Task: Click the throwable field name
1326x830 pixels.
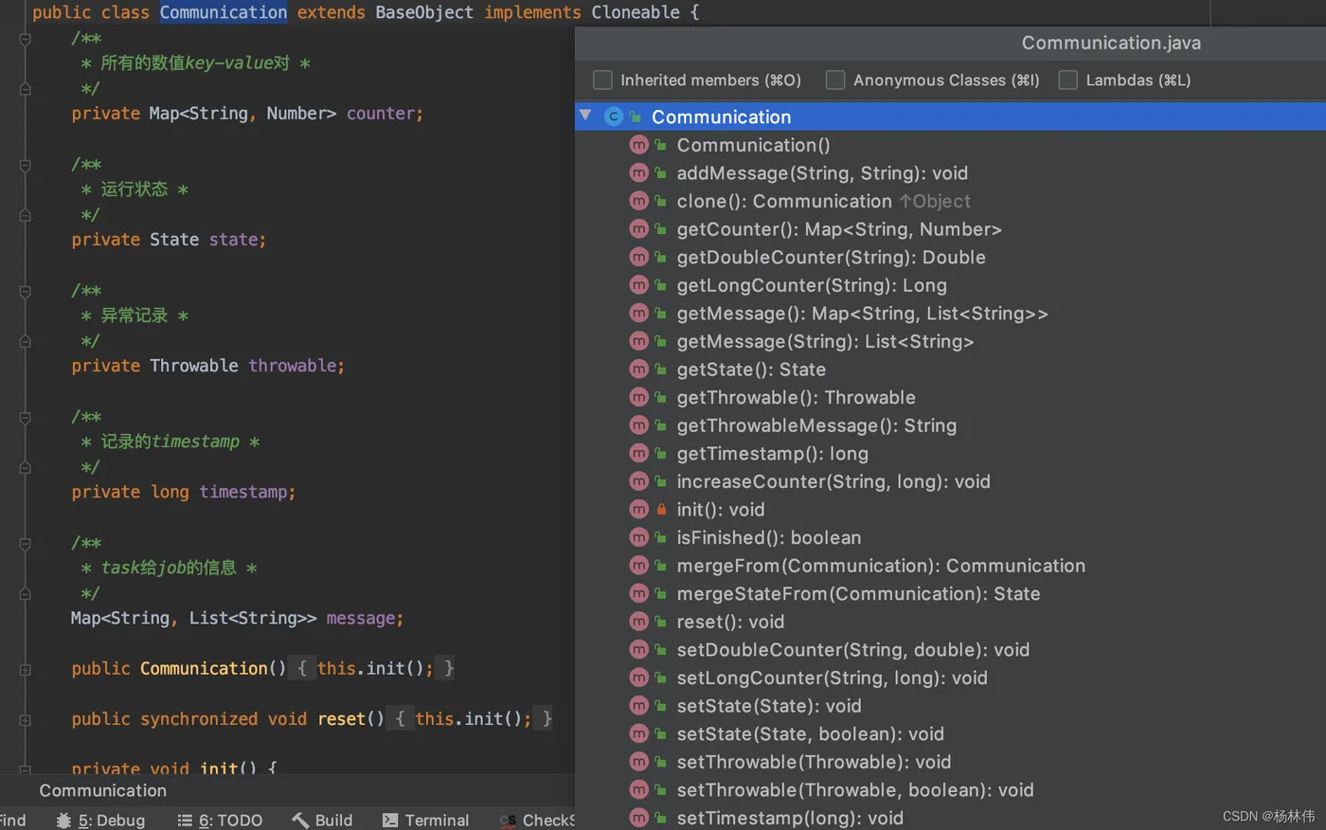Action: click(294, 366)
